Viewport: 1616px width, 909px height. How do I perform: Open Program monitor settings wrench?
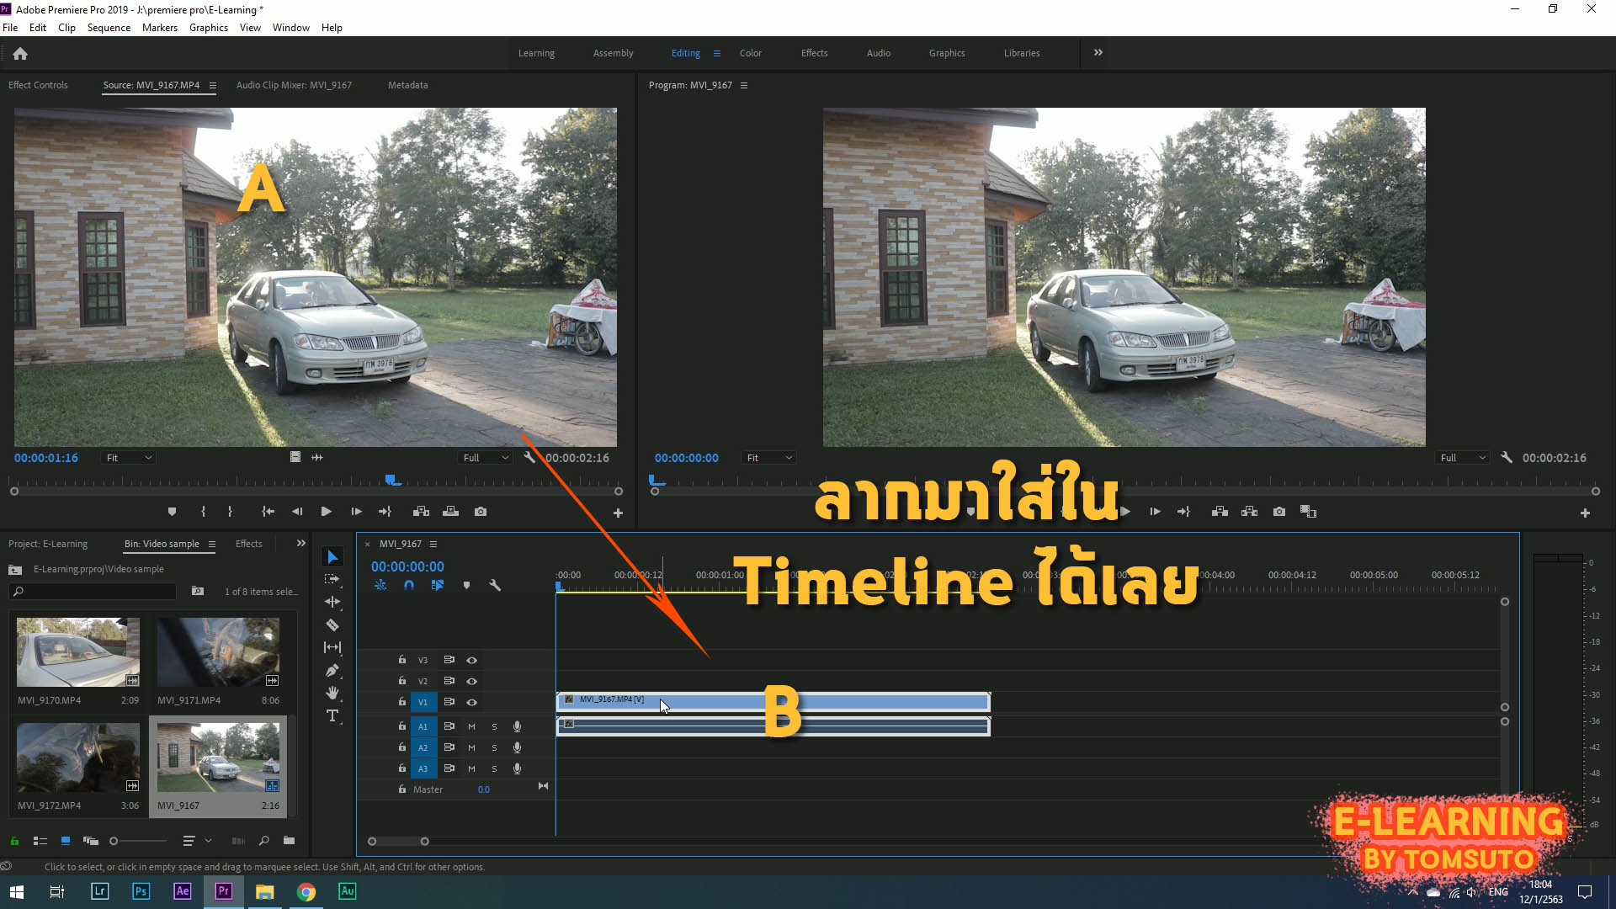pyautogui.click(x=1507, y=457)
